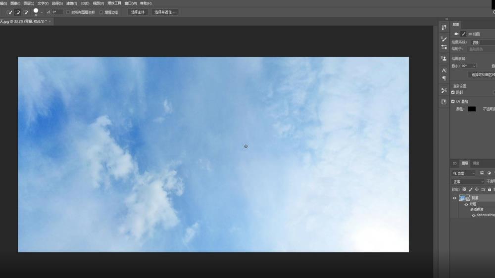Click lock position move icon
Image resolution: width=495 pixels, height=278 pixels.
click(477, 189)
